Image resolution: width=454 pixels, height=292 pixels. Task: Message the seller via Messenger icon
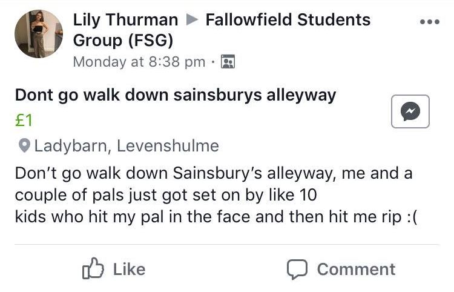410,111
